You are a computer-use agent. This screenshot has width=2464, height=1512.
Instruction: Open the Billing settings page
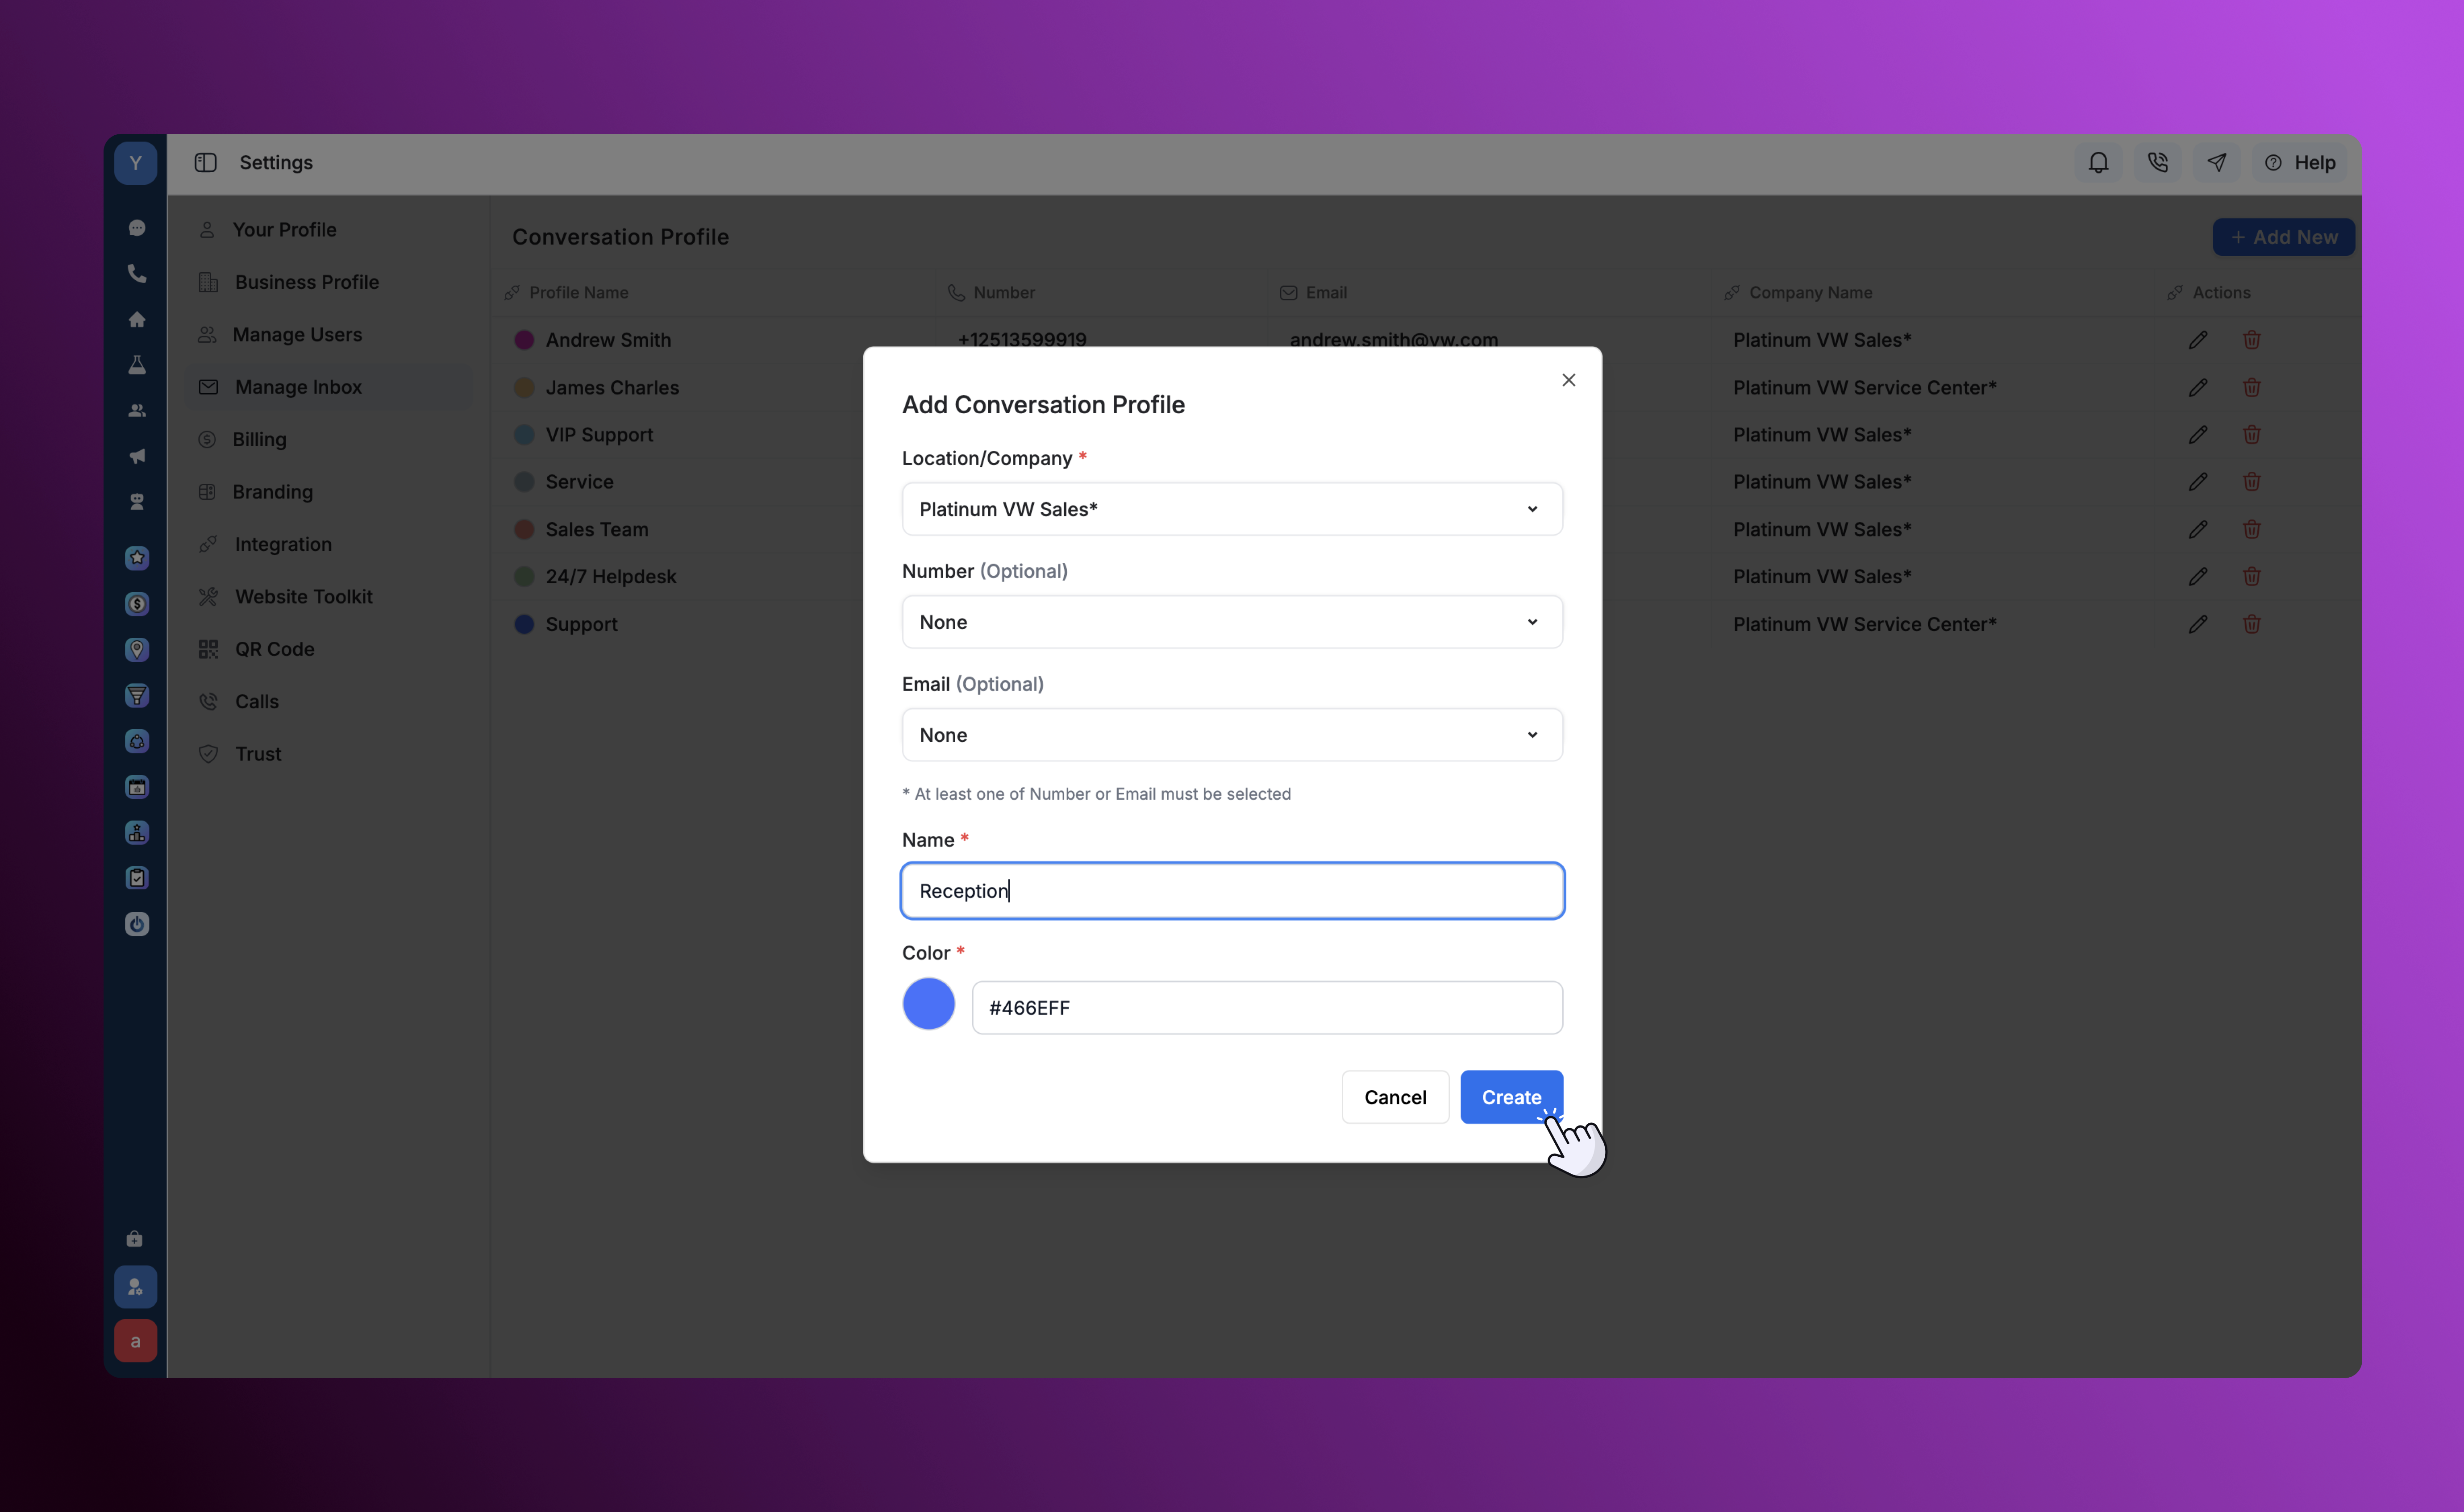[x=259, y=440]
